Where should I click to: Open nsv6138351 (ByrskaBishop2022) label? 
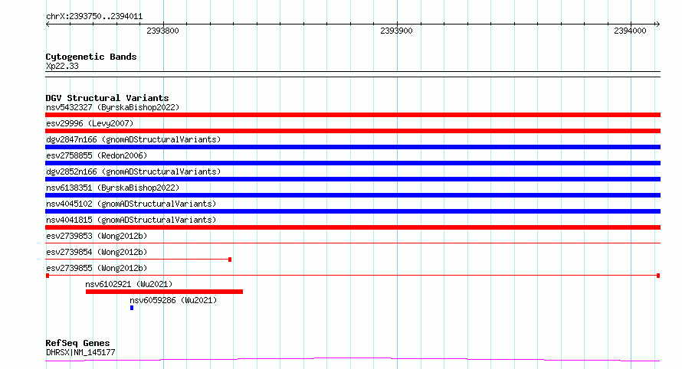pyautogui.click(x=113, y=188)
